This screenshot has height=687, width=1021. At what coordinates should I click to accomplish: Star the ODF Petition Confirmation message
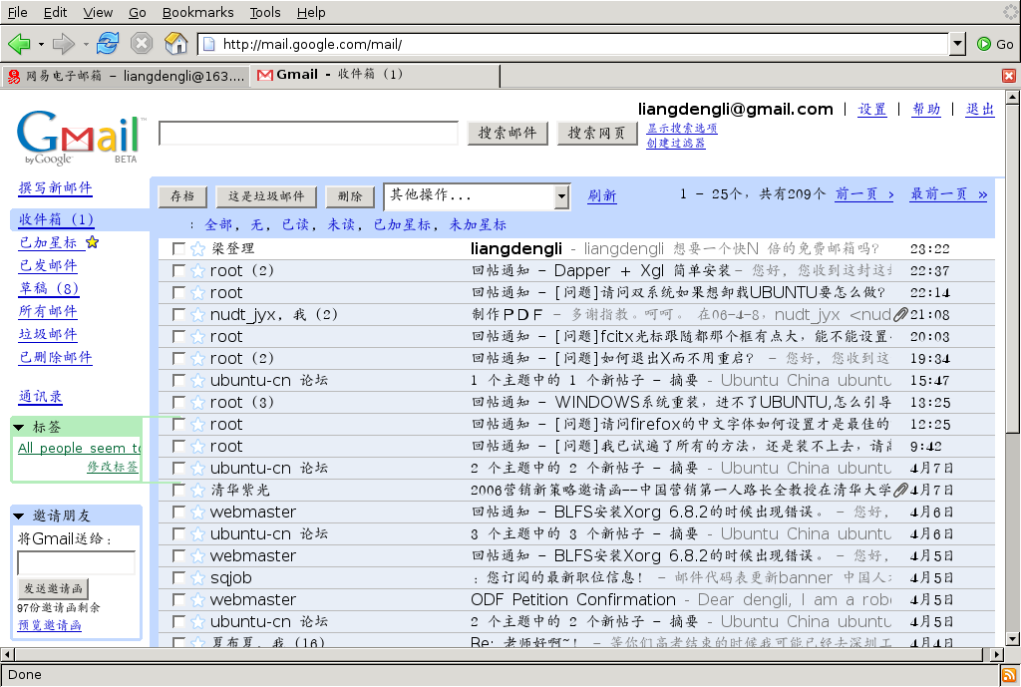(x=198, y=599)
